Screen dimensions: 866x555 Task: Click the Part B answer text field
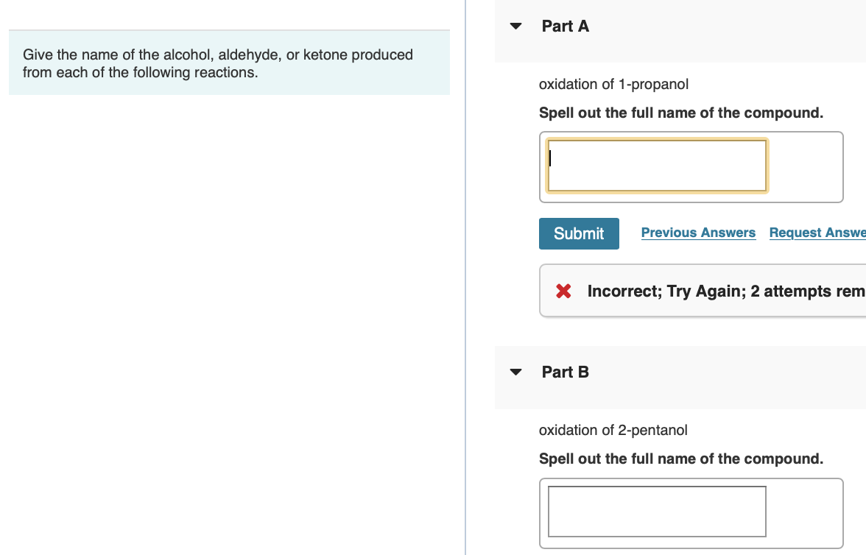657,512
